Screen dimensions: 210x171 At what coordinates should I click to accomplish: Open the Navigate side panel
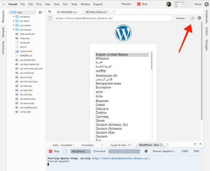tap(3, 32)
